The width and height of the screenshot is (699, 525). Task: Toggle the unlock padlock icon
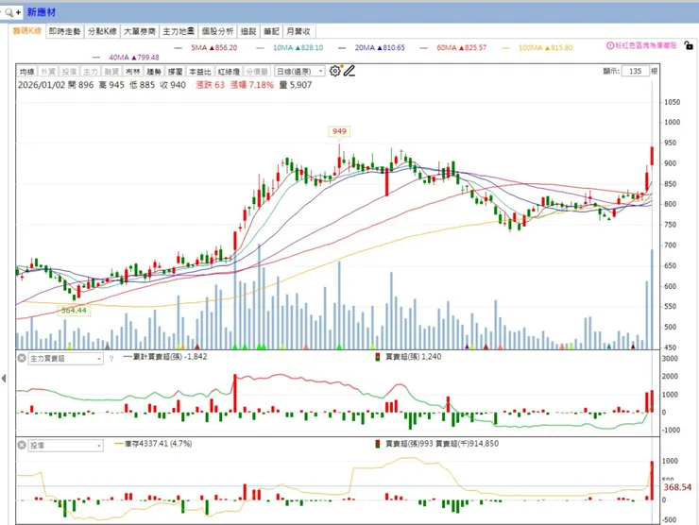(689, 45)
